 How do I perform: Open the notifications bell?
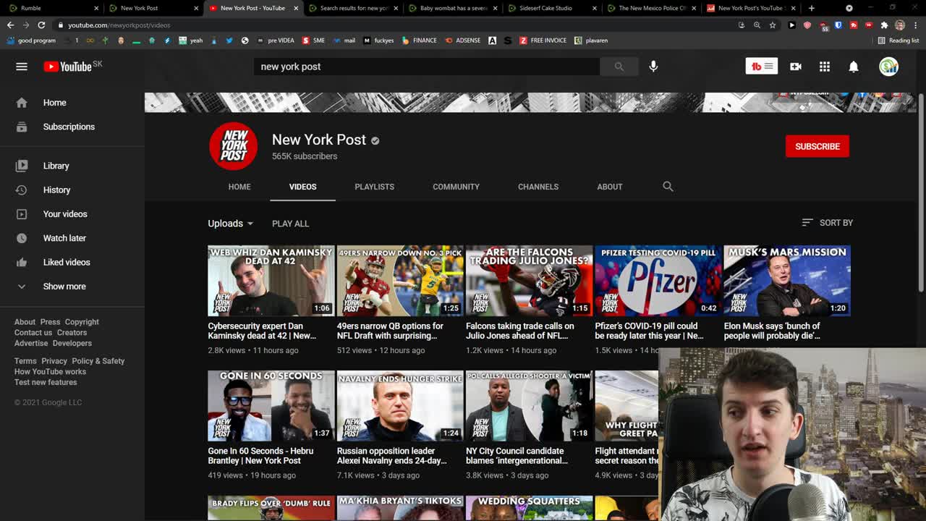click(854, 67)
